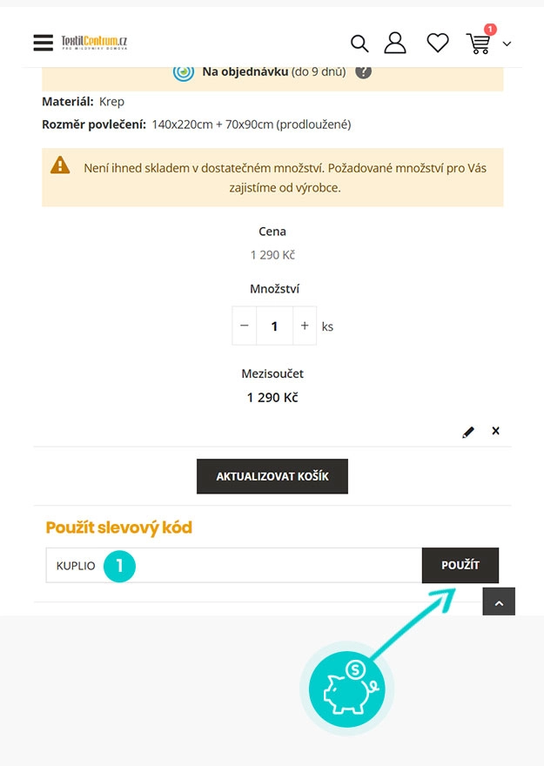Viewport: 544px width, 766px height.
Task: Open the shopping cart icon with badge 1
Action: click(477, 43)
